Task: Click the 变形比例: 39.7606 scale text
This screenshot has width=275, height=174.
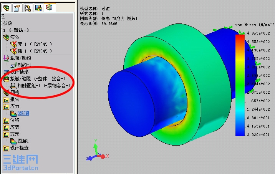Action: pos(99,23)
